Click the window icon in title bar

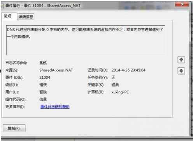tap(2, 5)
